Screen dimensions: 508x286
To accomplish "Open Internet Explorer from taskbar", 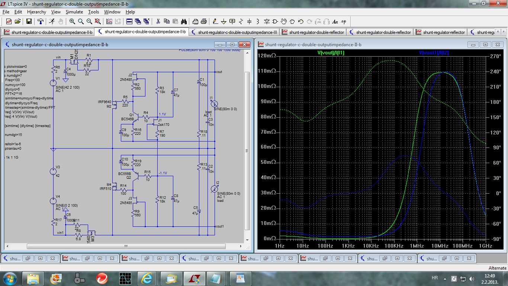I will [147, 278].
